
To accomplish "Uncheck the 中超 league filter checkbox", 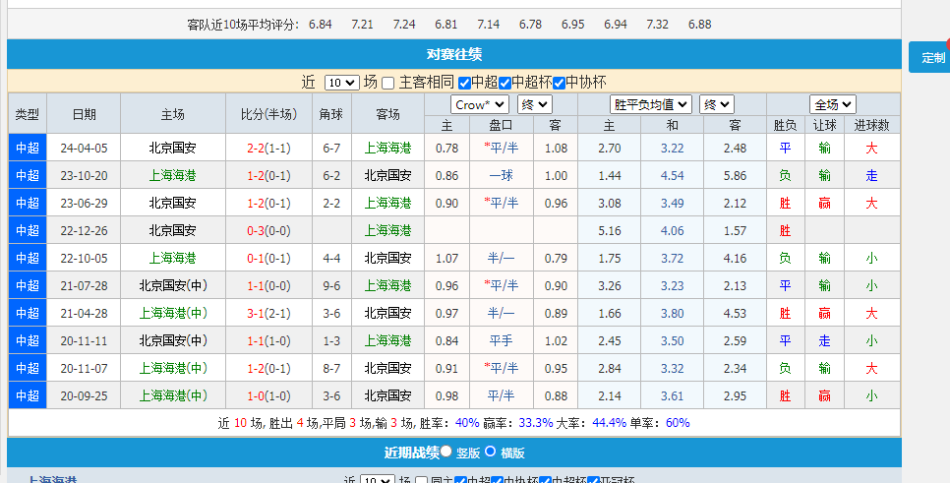I will [464, 83].
